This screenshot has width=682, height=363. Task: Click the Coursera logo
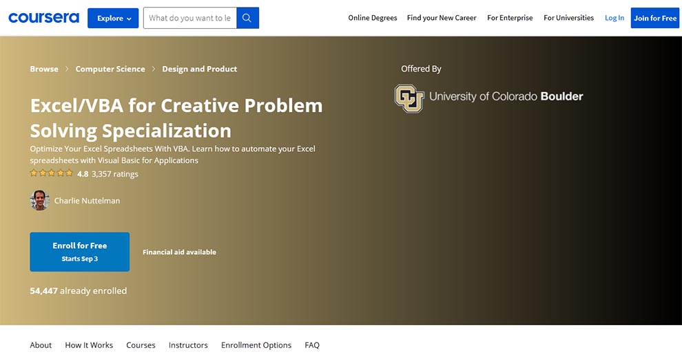pyautogui.click(x=43, y=18)
